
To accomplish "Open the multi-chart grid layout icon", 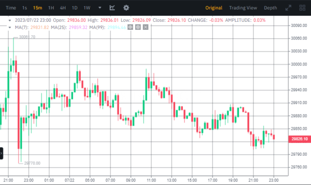I will coord(302,8).
